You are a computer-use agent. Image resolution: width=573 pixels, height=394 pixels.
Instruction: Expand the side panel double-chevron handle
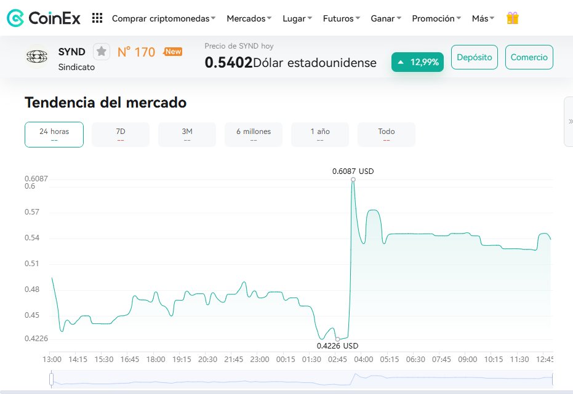pos(569,122)
